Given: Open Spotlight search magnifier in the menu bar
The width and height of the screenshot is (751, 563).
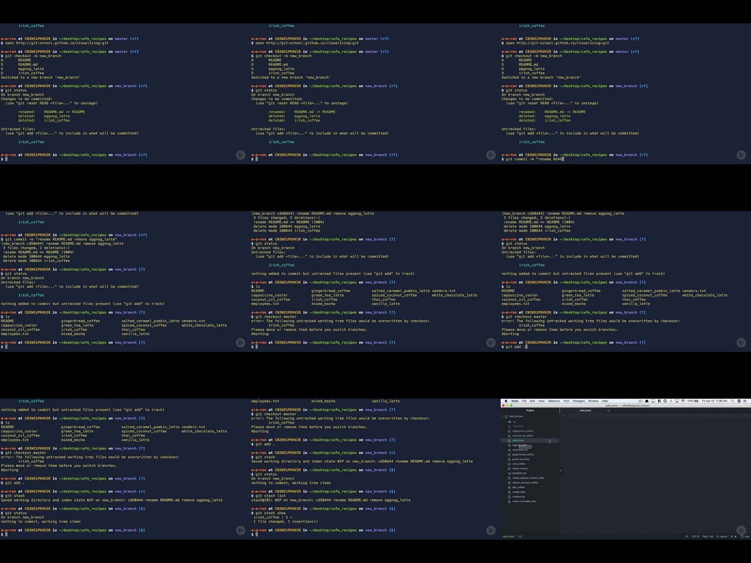Looking at the screenshot, I should coord(732,401).
